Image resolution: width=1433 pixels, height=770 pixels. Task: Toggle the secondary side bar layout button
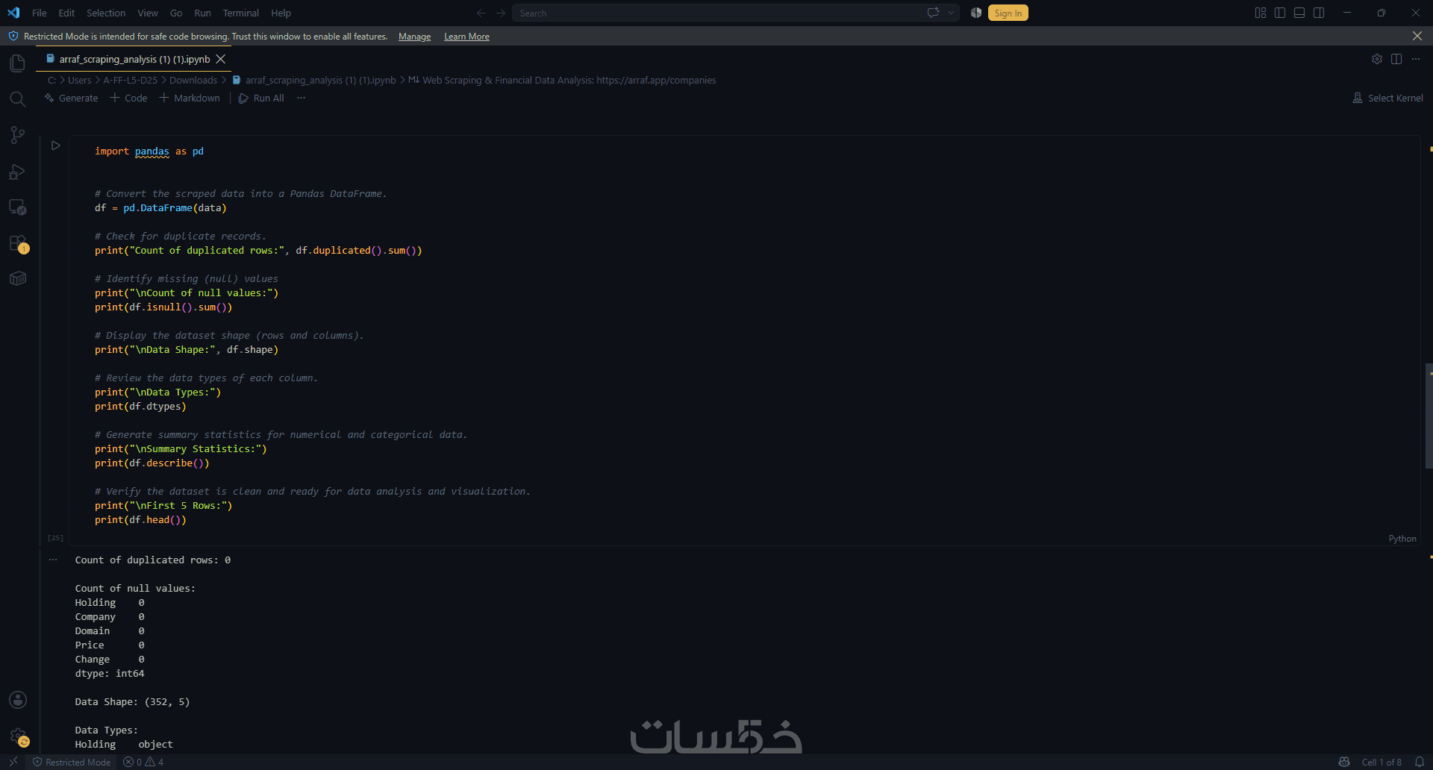(1319, 13)
